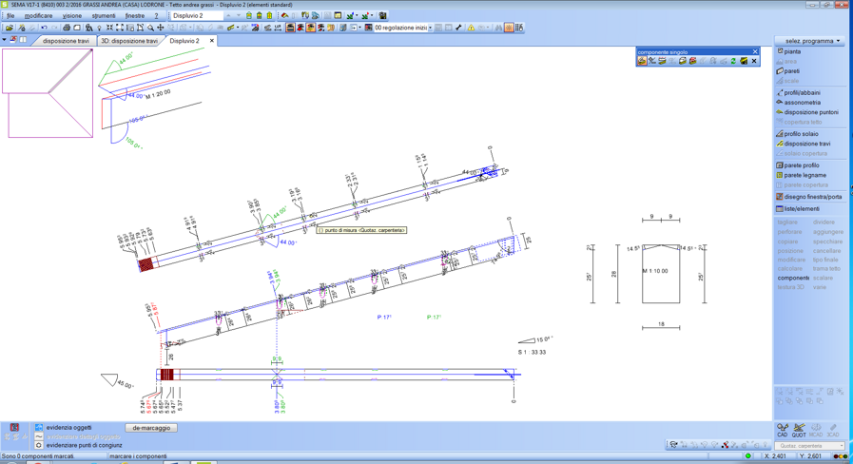Open liste/elementi in sidebar
Screen dimensions: 853x464
point(801,208)
